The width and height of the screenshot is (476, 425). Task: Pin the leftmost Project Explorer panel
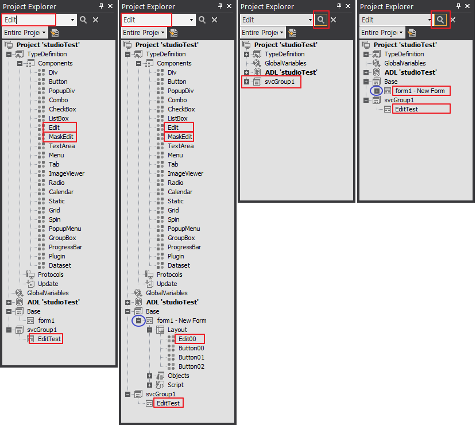pos(101,6)
